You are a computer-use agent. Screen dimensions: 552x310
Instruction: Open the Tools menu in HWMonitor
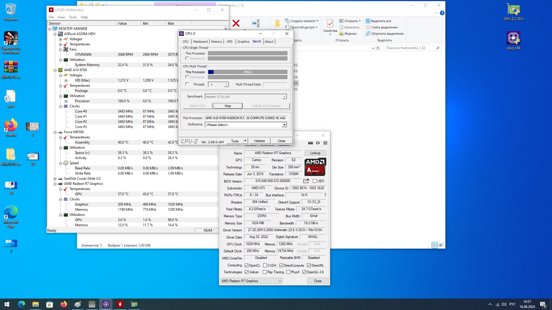73,17
